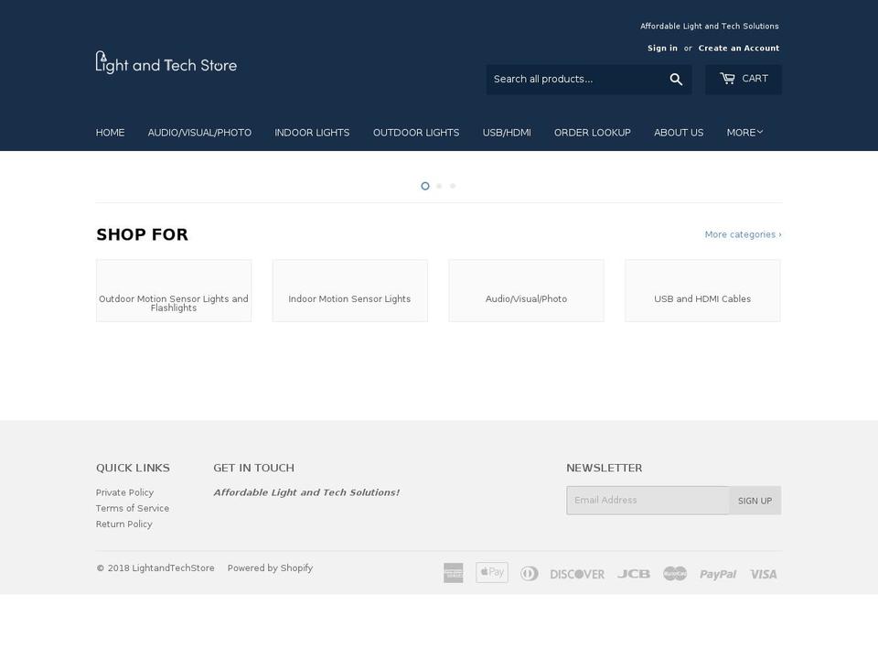This screenshot has width=878, height=659.
Task: Click the Light and Tech Store logo
Action: 166,63
